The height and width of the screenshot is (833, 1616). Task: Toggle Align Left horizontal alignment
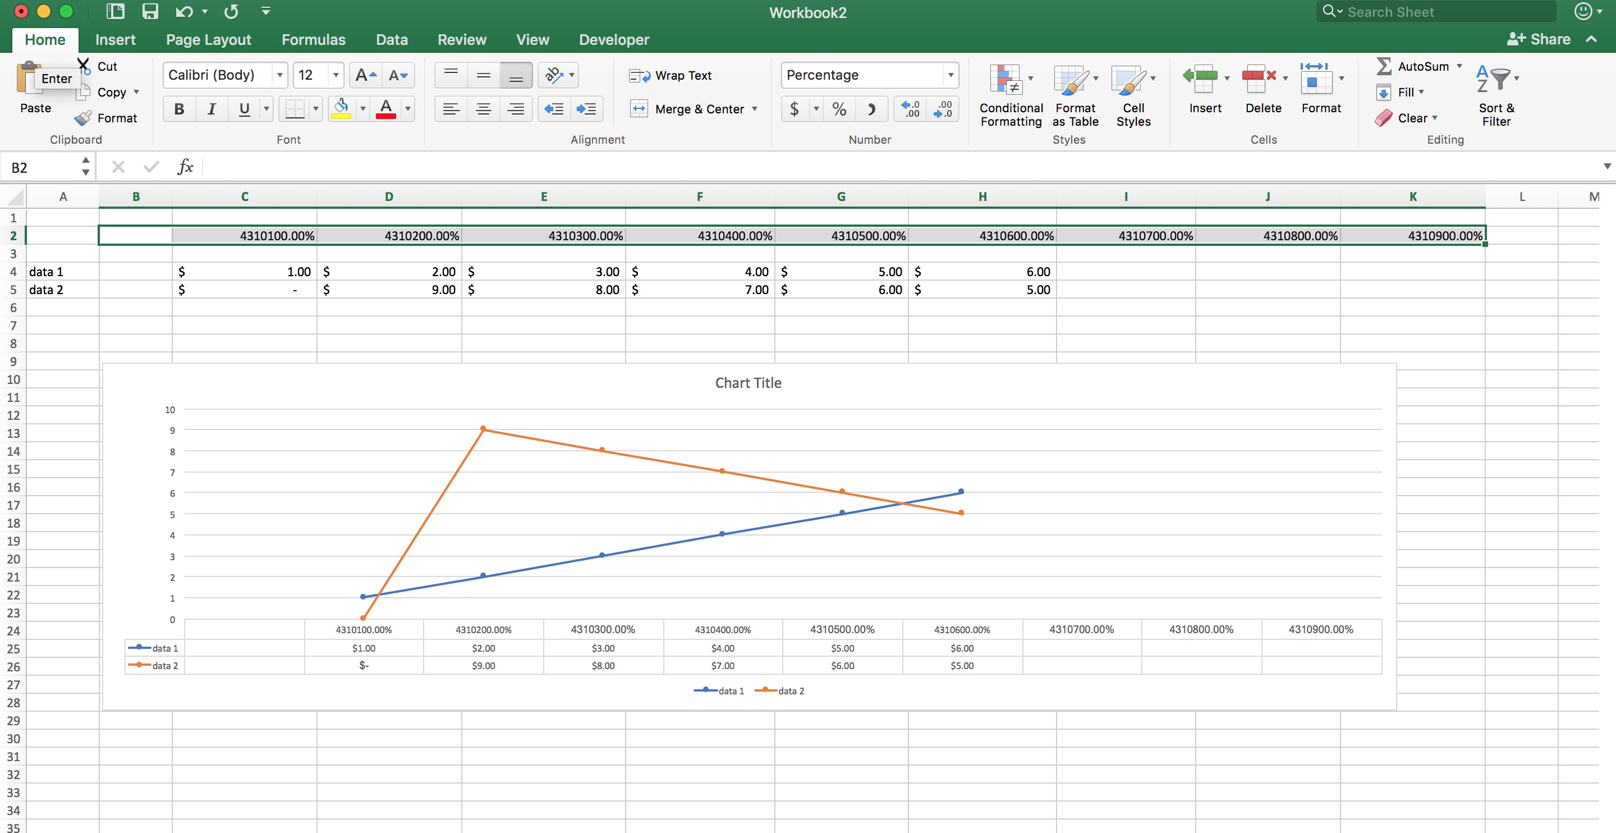tap(451, 109)
